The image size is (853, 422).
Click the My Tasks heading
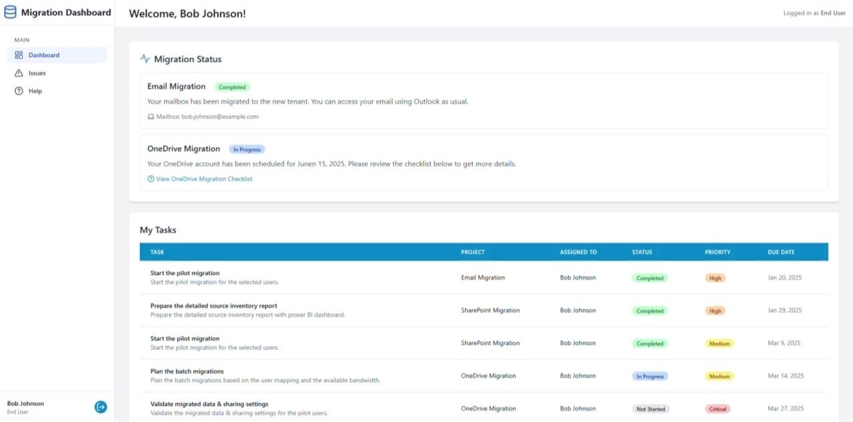click(x=158, y=230)
